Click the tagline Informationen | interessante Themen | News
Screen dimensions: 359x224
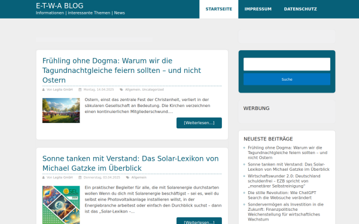pos(80,13)
